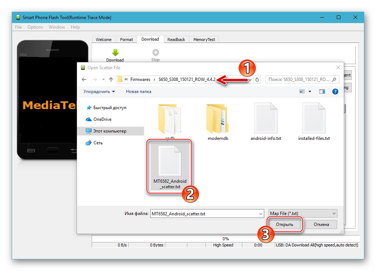Expand the file name combo box
Viewport: 376px width, 271px height.
point(261,214)
